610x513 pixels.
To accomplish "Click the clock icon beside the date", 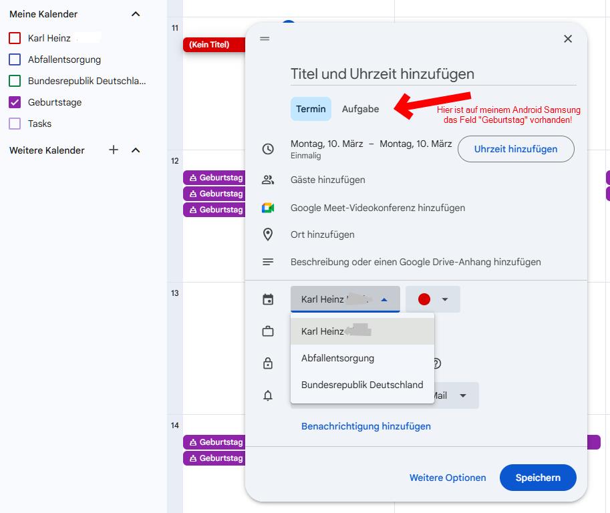I will [x=268, y=149].
